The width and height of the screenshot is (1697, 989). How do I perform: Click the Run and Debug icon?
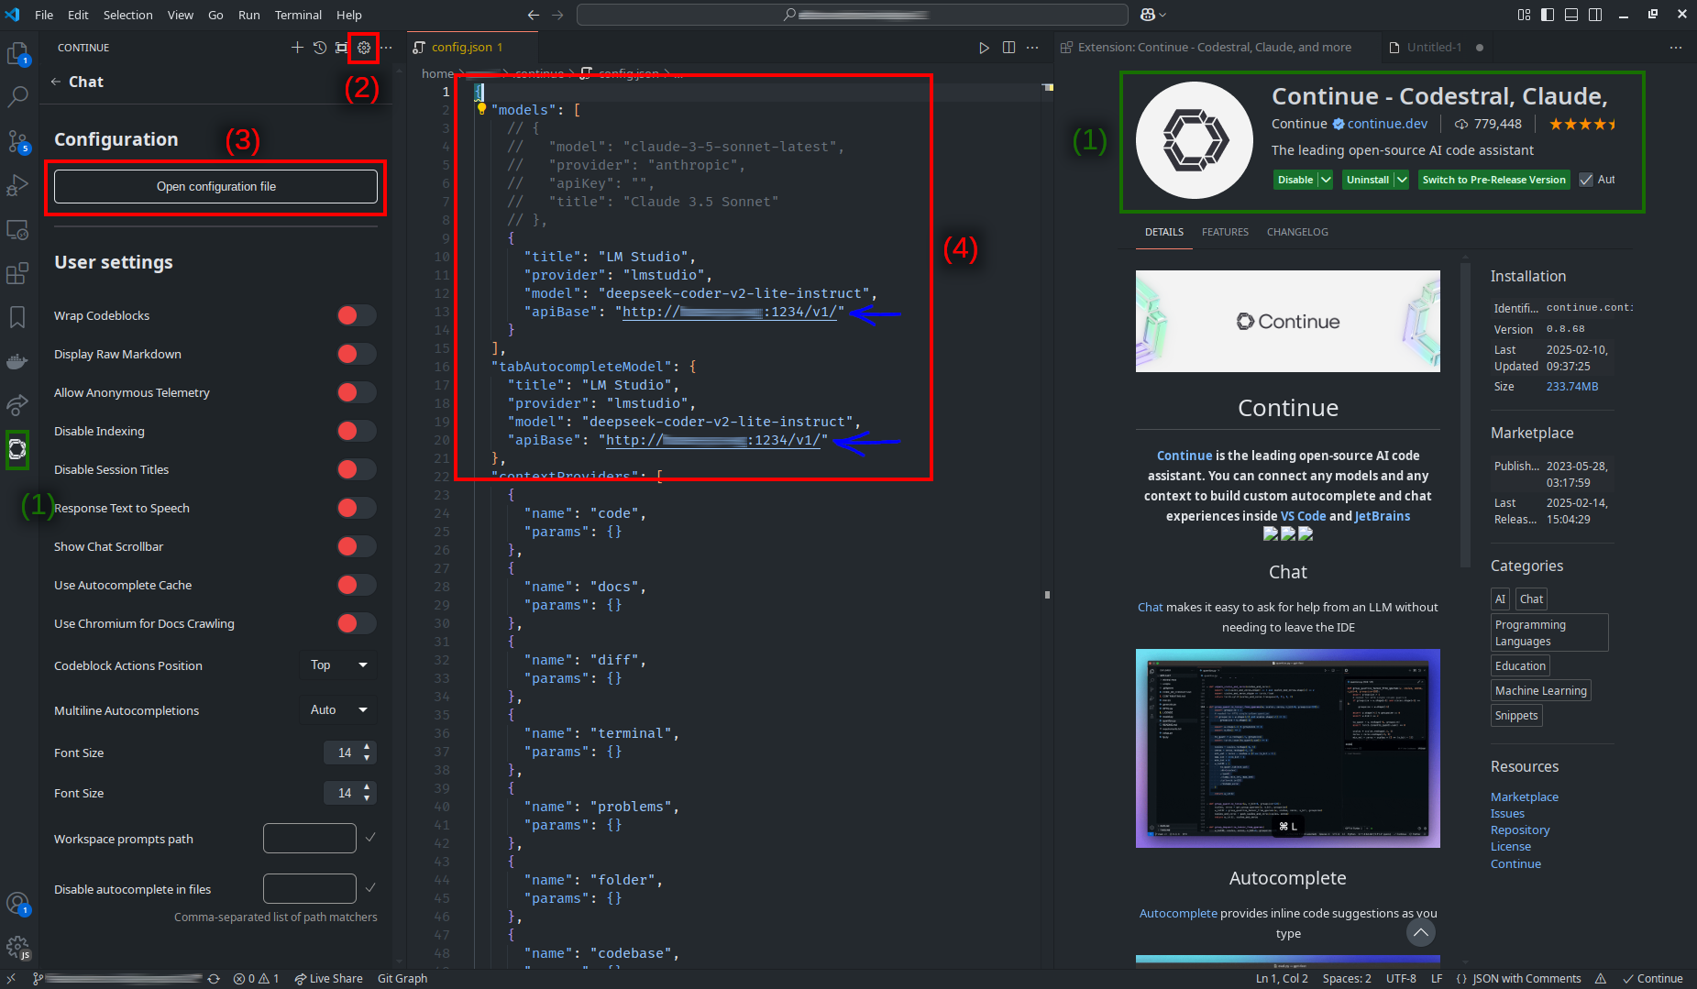coord(17,186)
